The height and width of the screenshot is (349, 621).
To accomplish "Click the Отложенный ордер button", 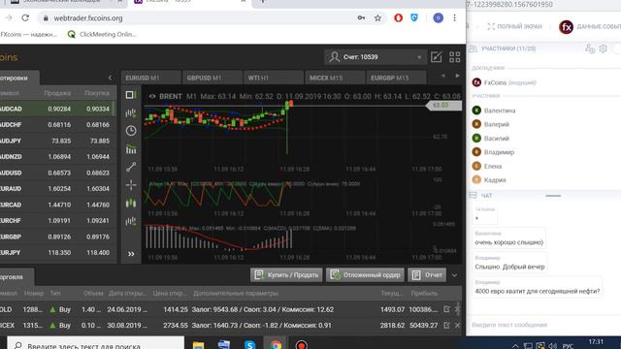I will click(365, 275).
